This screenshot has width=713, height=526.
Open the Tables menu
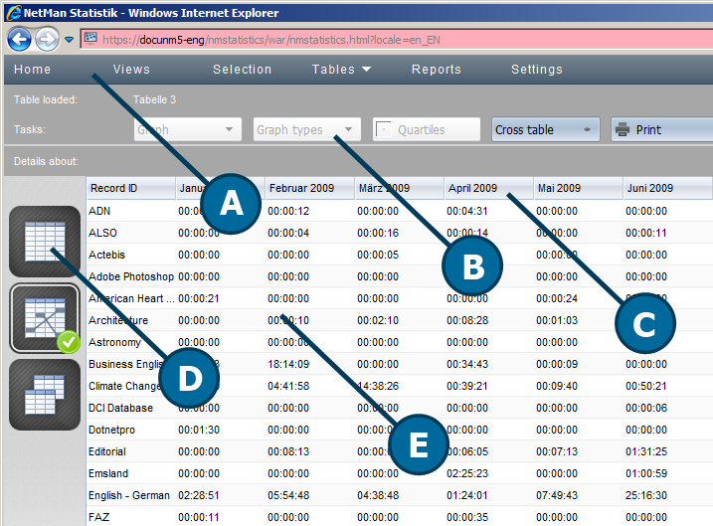[x=341, y=70]
